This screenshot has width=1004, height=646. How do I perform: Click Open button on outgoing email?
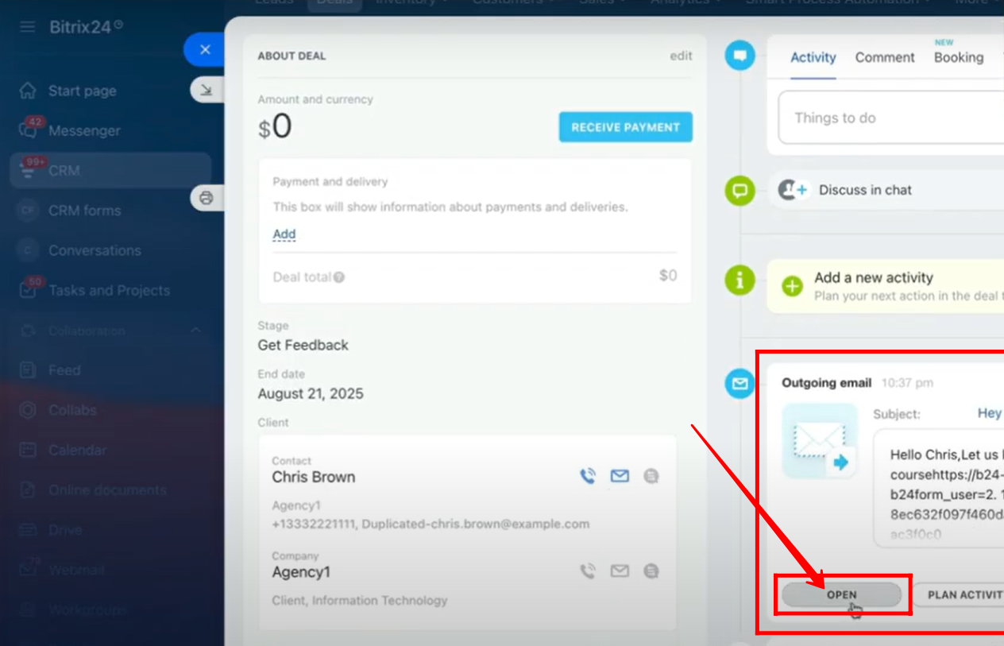click(x=842, y=594)
